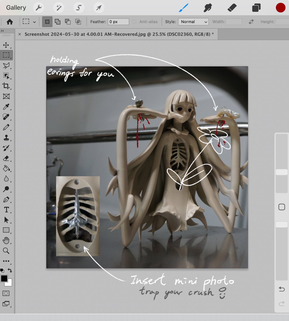Click the Width input field
The height and width of the screenshot is (321, 289).
(x=234, y=22)
